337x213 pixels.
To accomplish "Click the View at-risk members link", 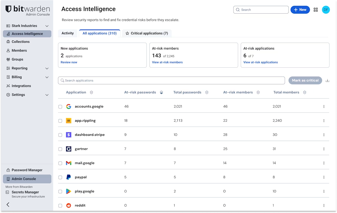I will pyautogui.click(x=167, y=62).
